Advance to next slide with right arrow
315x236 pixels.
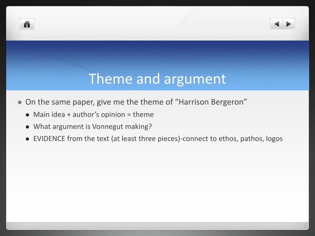click(x=289, y=24)
